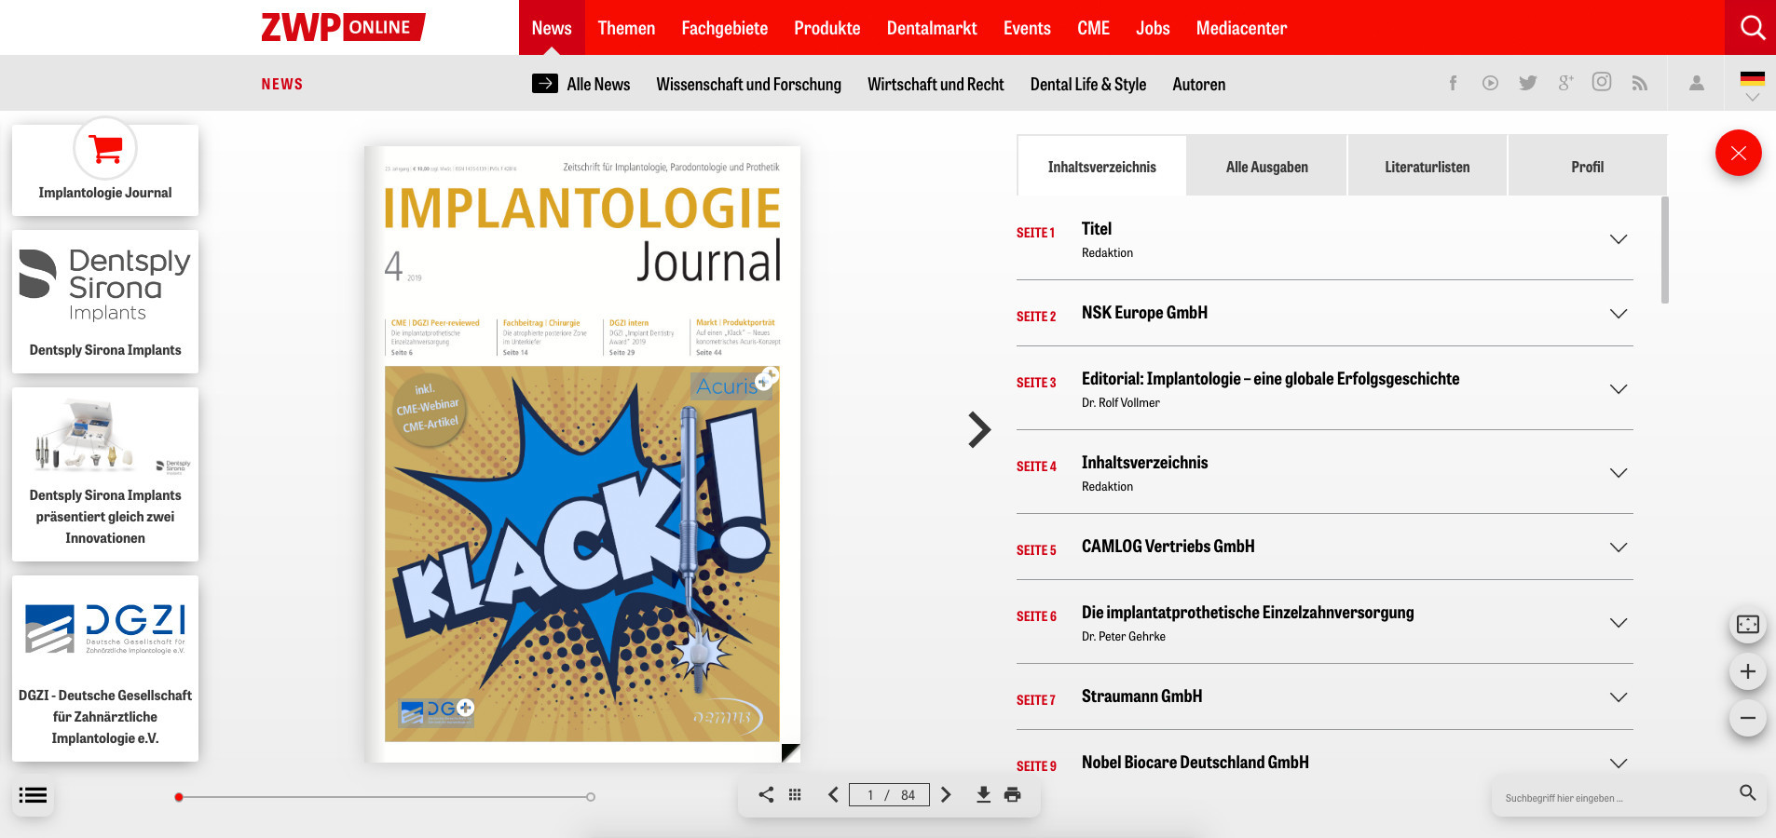Download the issue as PDF

click(983, 794)
